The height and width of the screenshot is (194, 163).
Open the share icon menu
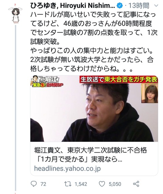point(136,184)
